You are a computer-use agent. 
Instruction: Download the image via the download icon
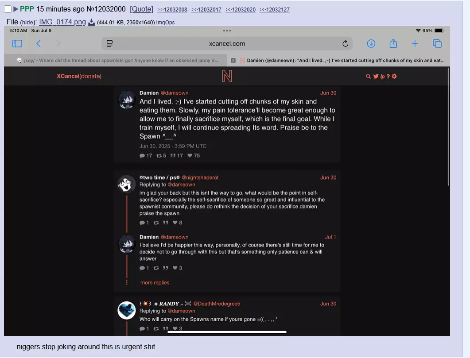pyautogui.click(x=91, y=22)
